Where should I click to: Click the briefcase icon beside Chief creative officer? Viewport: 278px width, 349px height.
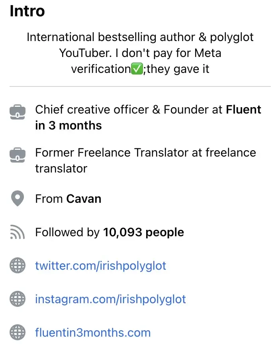(x=18, y=112)
